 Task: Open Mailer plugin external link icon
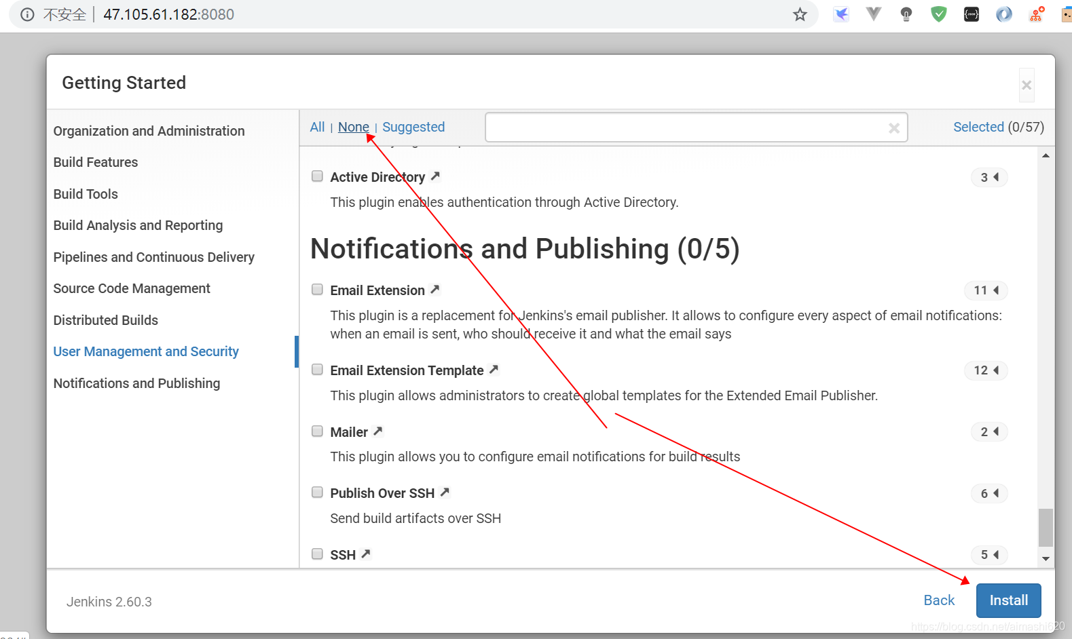pyautogui.click(x=378, y=431)
